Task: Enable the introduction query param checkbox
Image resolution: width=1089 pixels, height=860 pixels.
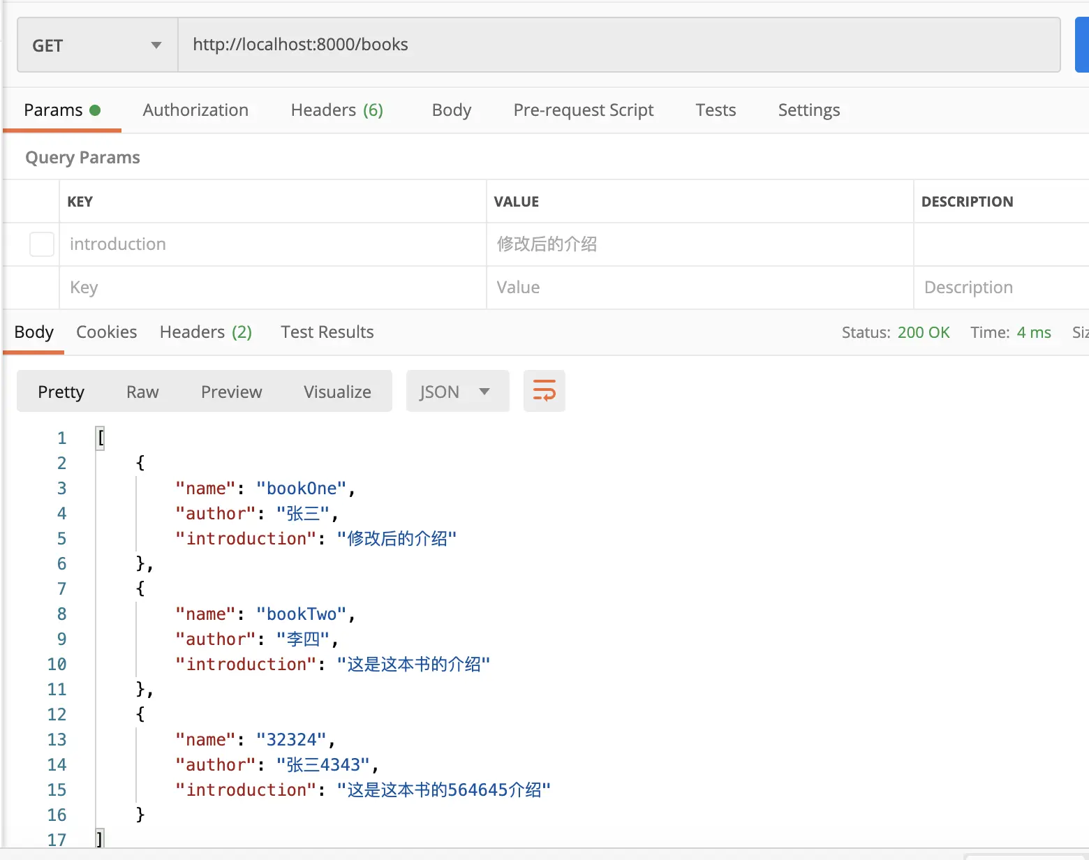Action: coord(42,244)
